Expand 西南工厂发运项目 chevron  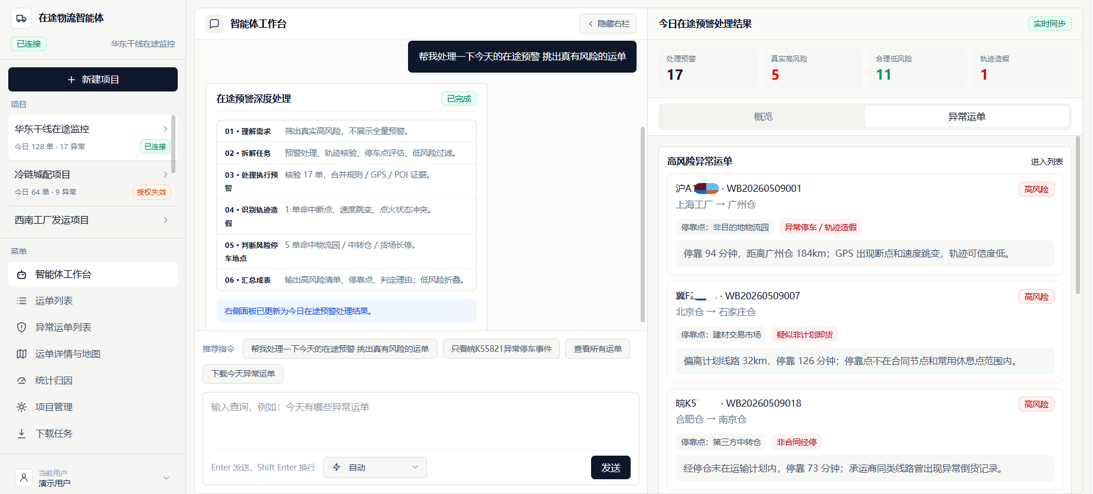[x=165, y=220]
